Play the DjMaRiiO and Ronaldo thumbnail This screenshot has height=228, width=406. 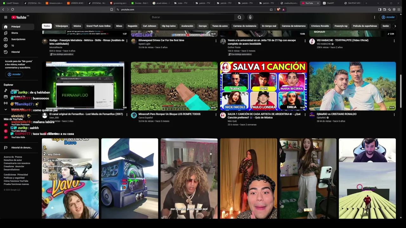(352, 86)
